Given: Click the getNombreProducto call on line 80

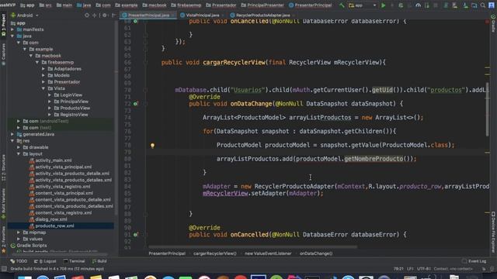Looking at the screenshot, I should 374,159.
